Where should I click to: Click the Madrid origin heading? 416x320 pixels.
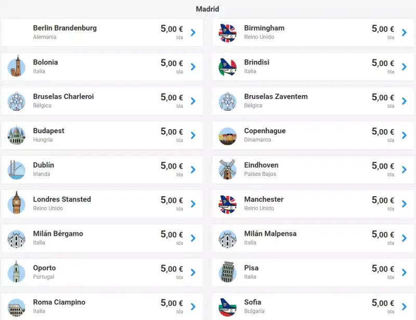point(207,9)
